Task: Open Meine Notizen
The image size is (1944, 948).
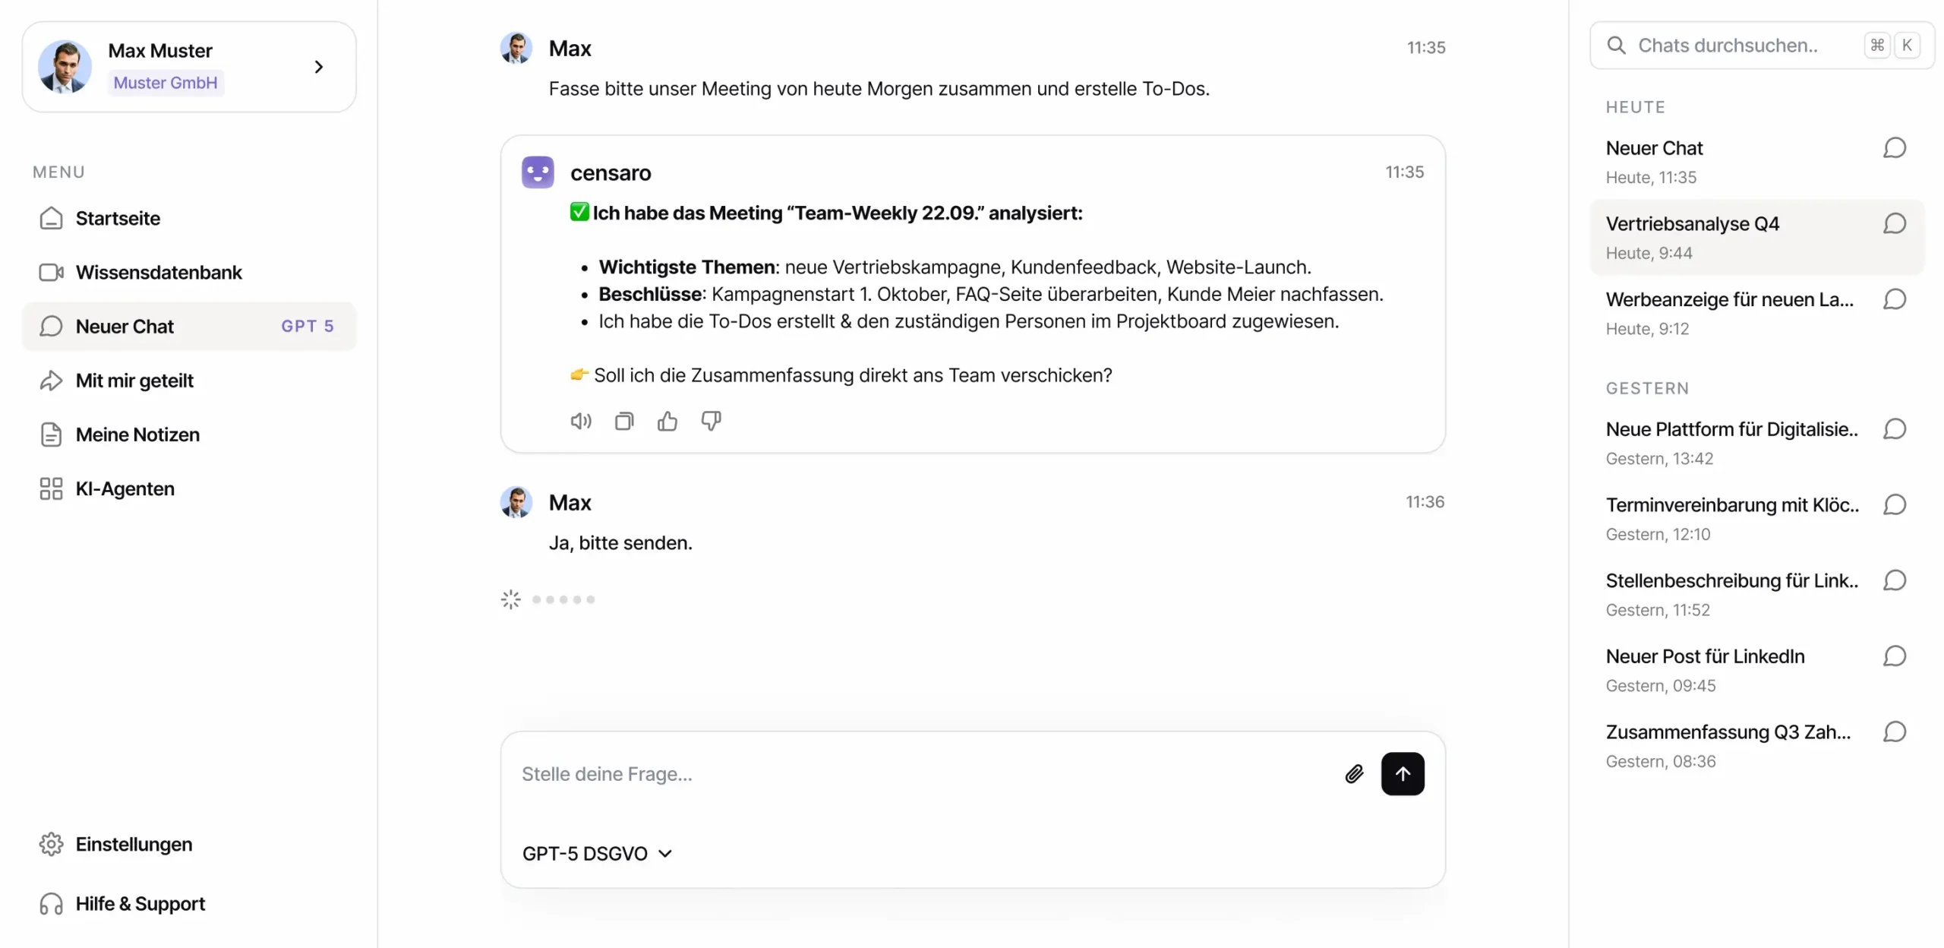Action: [137, 435]
